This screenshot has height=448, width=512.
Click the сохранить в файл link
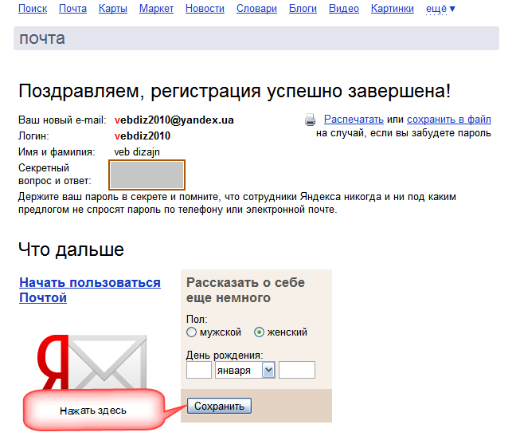pos(449,120)
